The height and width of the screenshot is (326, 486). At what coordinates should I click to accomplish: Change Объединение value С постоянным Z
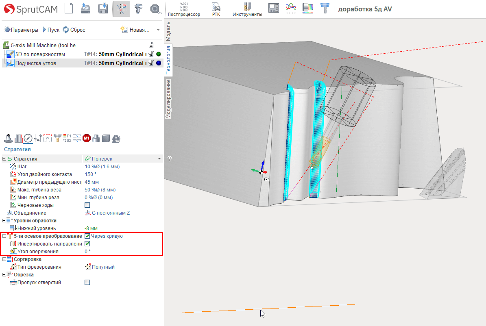(x=107, y=213)
